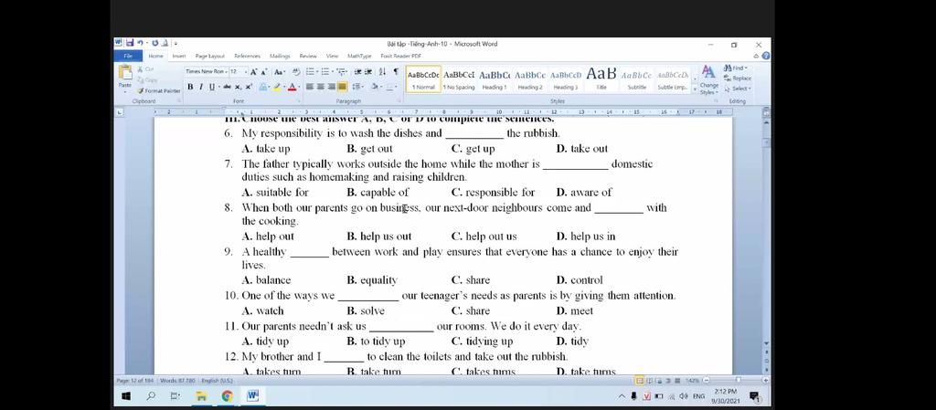Toggle Underline formatting
Screen dimensions: 936x410
click(x=212, y=86)
